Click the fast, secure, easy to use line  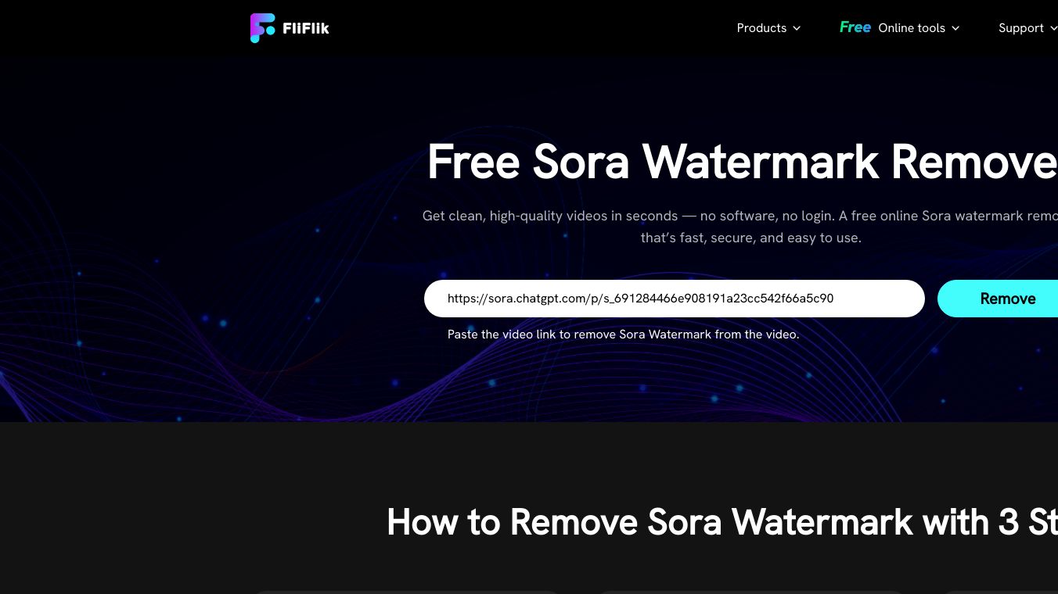(x=751, y=238)
